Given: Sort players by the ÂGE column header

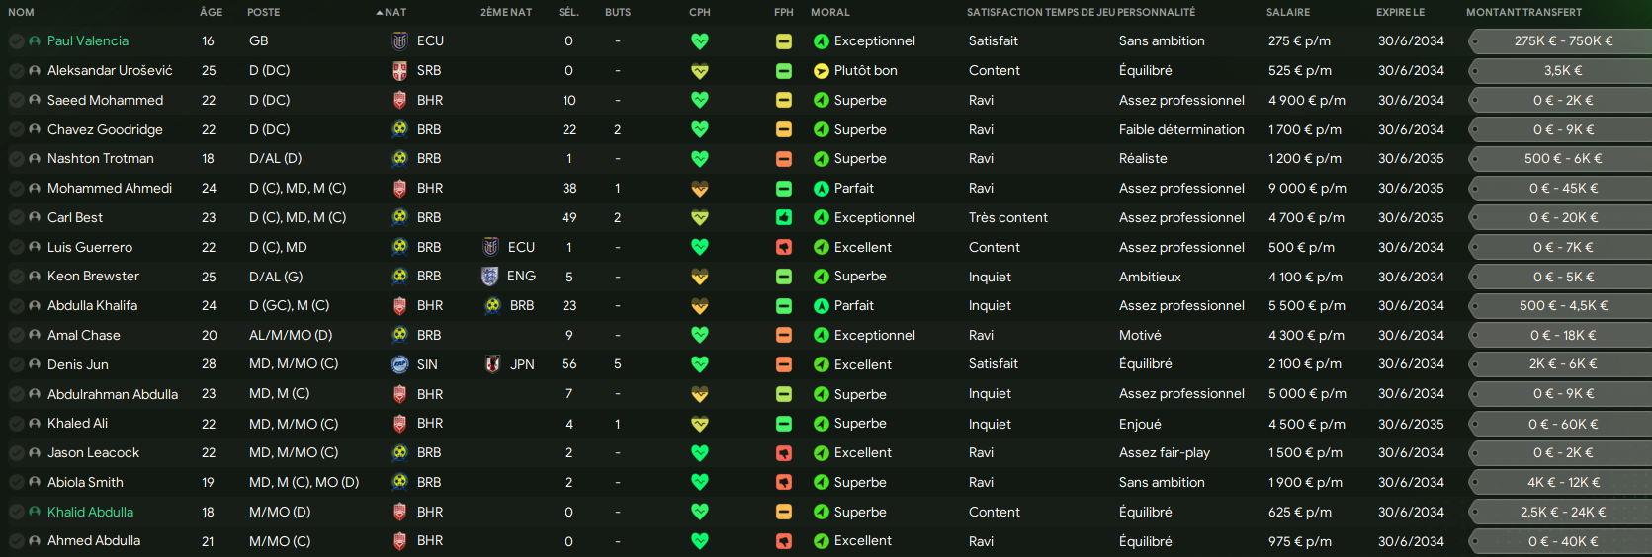Looking at the screenshot, I should coord(211,12).
